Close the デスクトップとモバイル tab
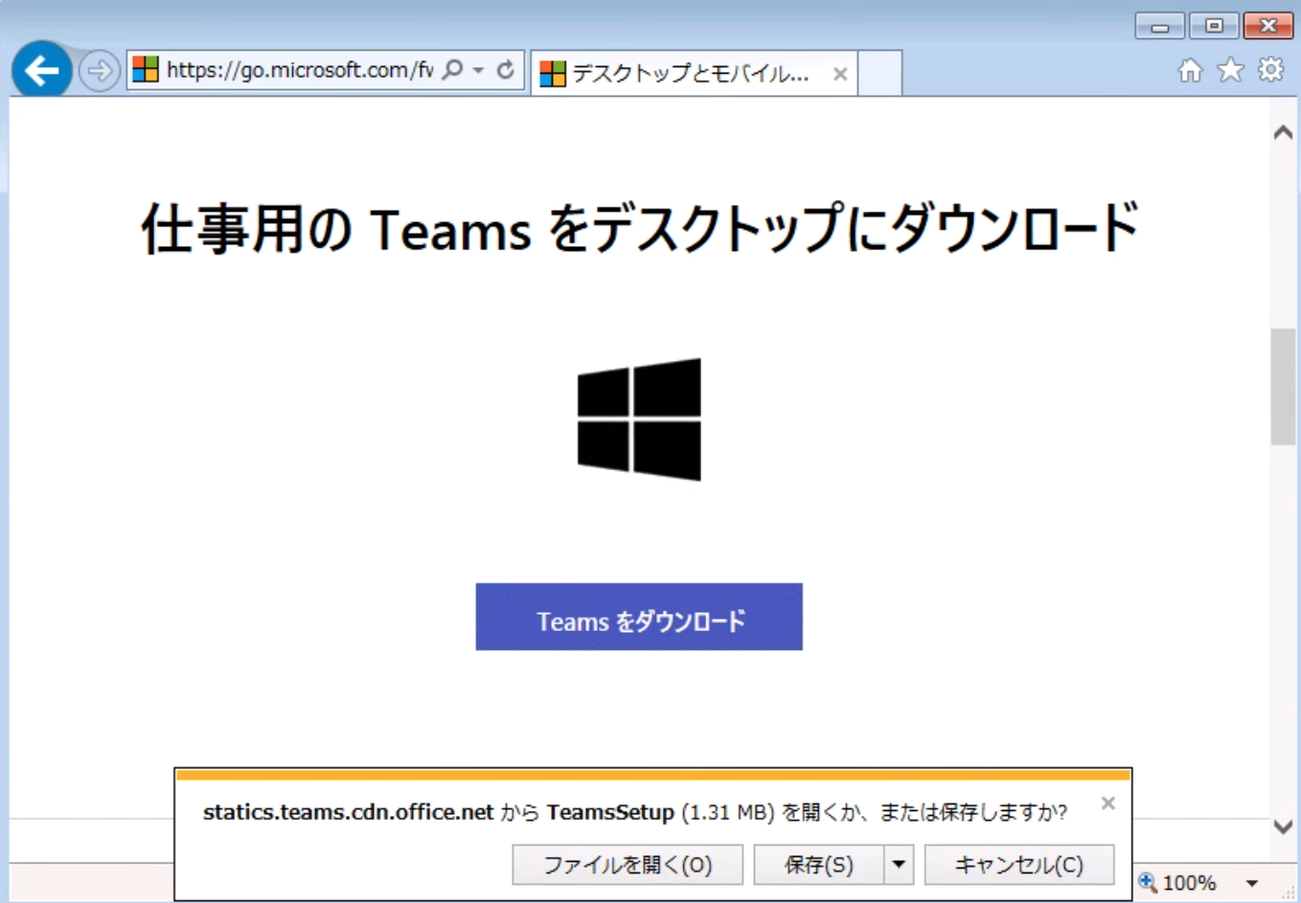 840,74
